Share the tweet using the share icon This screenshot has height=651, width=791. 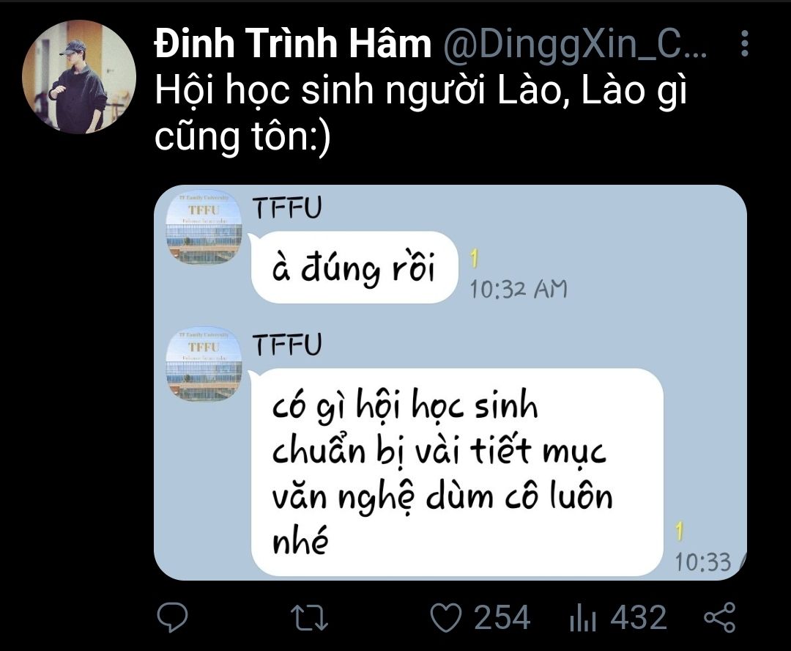[719, 617]
